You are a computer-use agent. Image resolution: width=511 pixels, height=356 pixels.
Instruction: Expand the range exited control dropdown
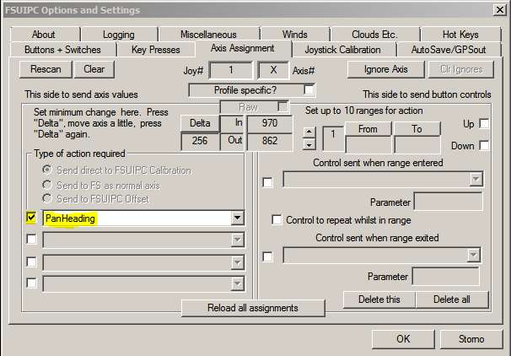tap(475, 255)
